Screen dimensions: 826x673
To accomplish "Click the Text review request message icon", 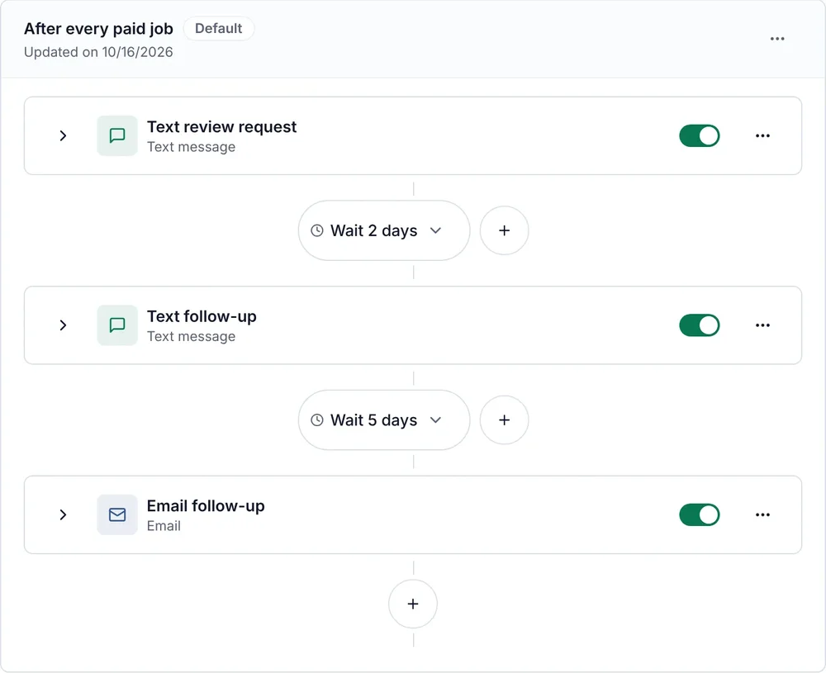I will (x=117, y=136).
